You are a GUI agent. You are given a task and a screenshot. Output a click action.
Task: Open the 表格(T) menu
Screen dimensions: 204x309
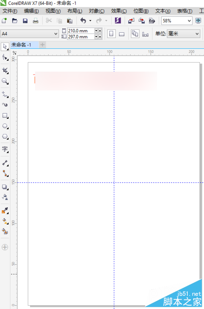coord(184,11)
